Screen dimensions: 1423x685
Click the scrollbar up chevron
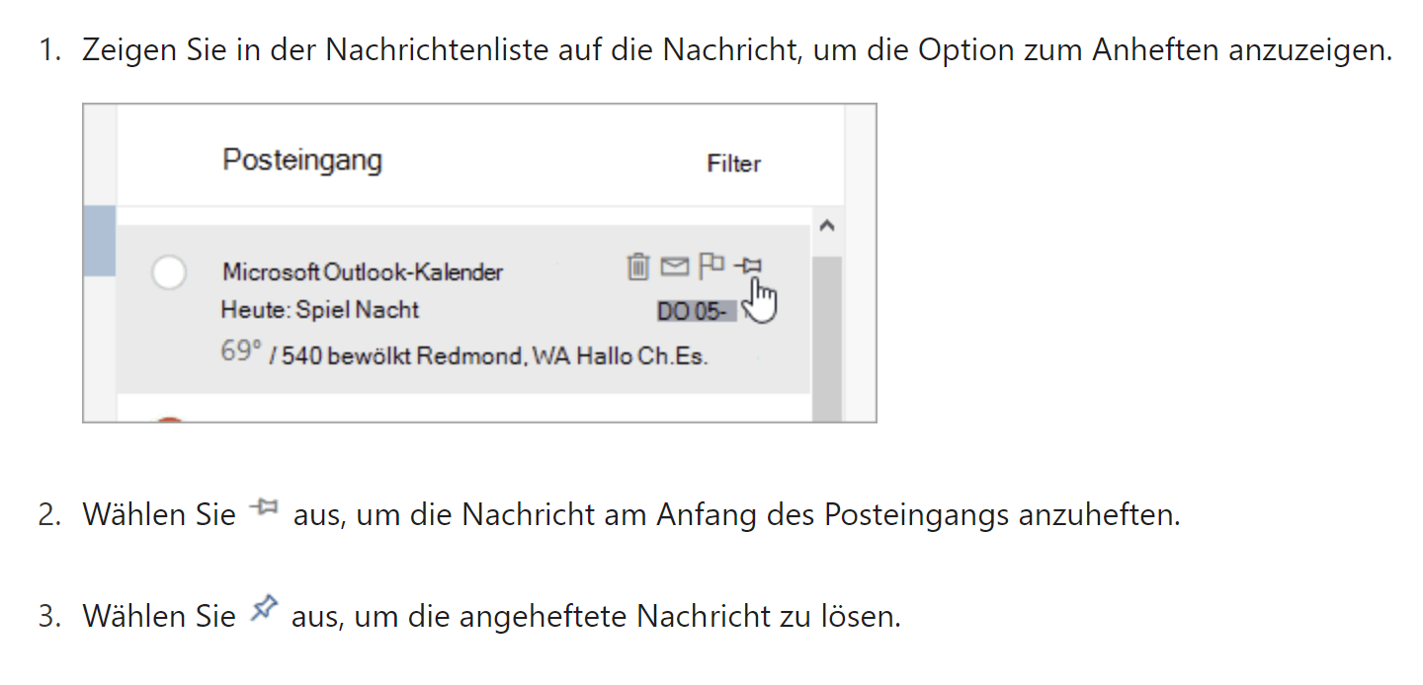(828, 225)
